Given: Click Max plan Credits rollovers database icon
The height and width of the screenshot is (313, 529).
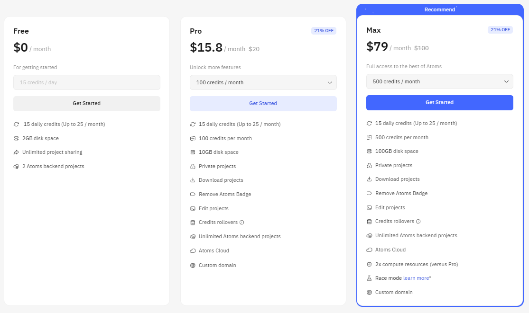Looking at the screenshot, I should coord(369,222).
